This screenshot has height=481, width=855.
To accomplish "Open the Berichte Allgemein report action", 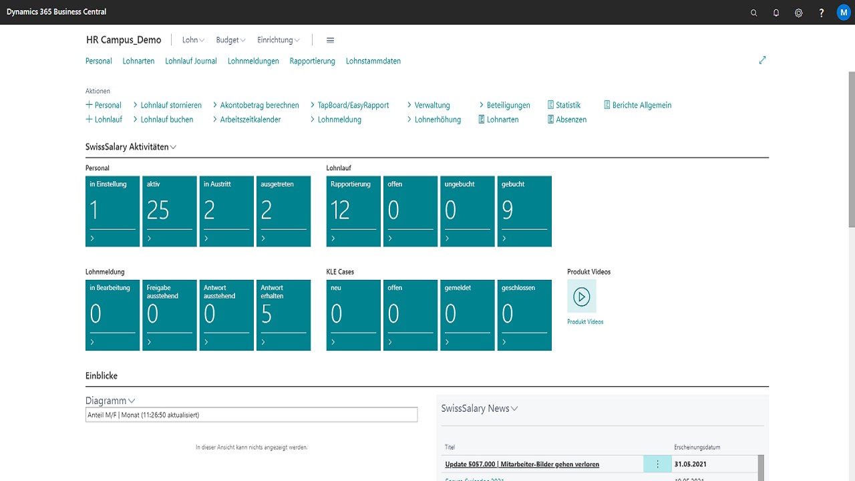I will (637, 105).
